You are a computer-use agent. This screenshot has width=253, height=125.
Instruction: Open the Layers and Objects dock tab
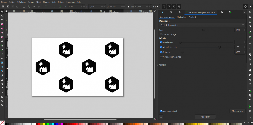(163, 12)
